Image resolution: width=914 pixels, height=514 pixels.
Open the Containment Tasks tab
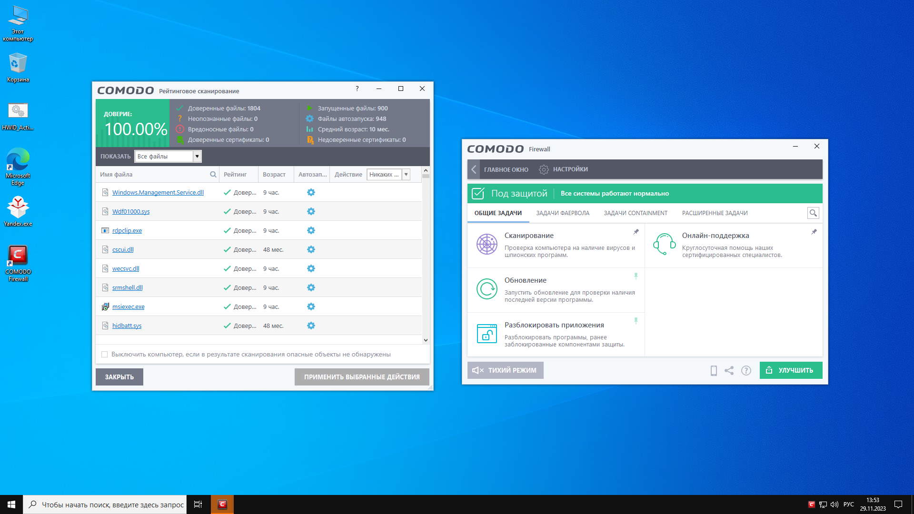click(635, 213)
